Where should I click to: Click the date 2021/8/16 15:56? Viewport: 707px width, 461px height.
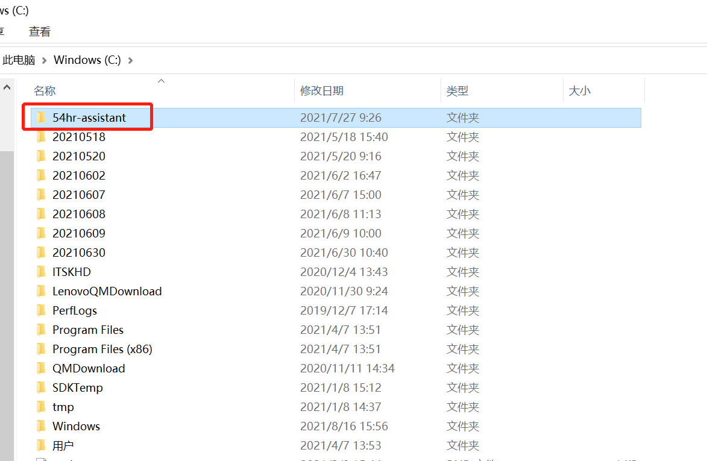(x=344, y=426)
